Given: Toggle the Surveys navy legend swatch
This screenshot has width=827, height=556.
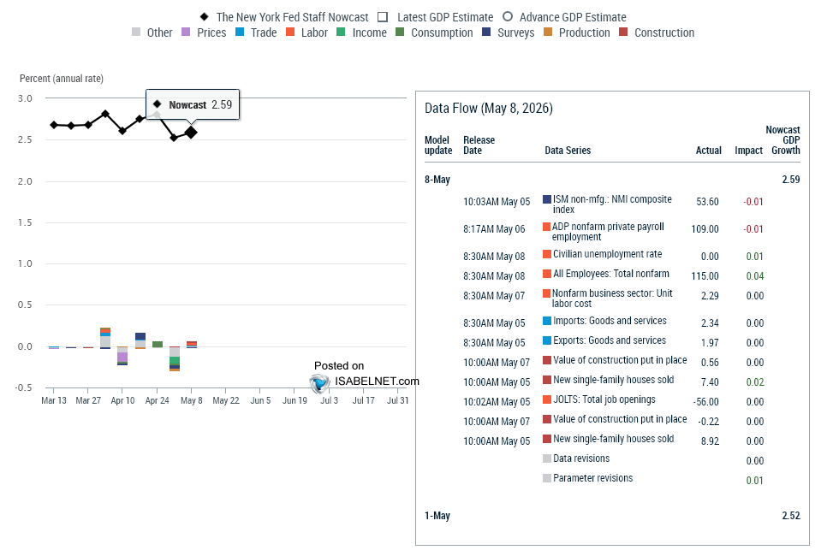Looking at the screenshot, I should pyautogui.click(x=486, y=33).
